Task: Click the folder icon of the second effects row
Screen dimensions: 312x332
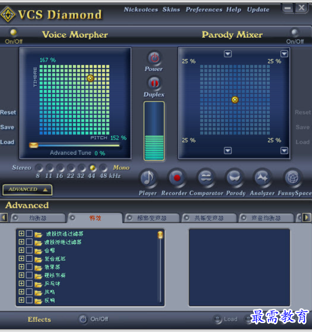Action: click(38, 243)
